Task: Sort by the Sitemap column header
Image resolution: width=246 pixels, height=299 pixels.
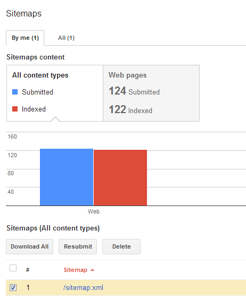Action: coord(75,270)
